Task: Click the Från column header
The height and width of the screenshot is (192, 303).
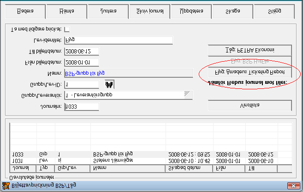Action: point(229,168)
